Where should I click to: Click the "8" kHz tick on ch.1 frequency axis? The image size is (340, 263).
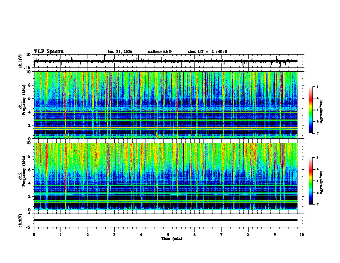point(30,85)
